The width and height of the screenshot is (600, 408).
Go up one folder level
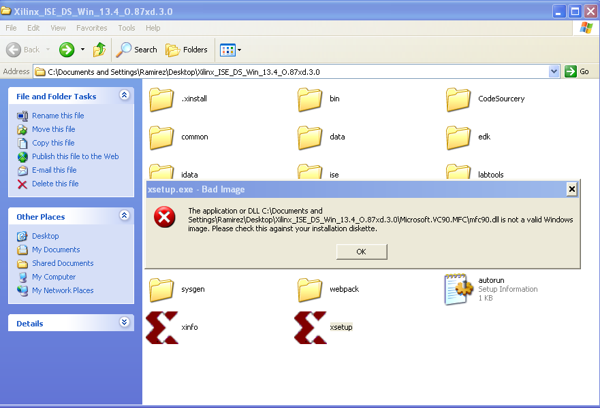pyautogui.click(x=99, y=50)
